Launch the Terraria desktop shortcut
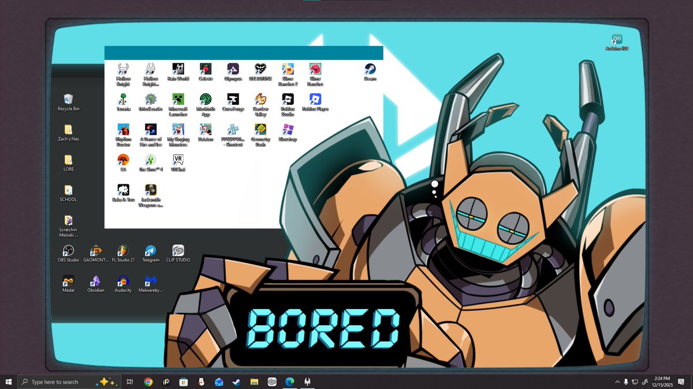Screen dimensions: 693x389 (123, 102)
